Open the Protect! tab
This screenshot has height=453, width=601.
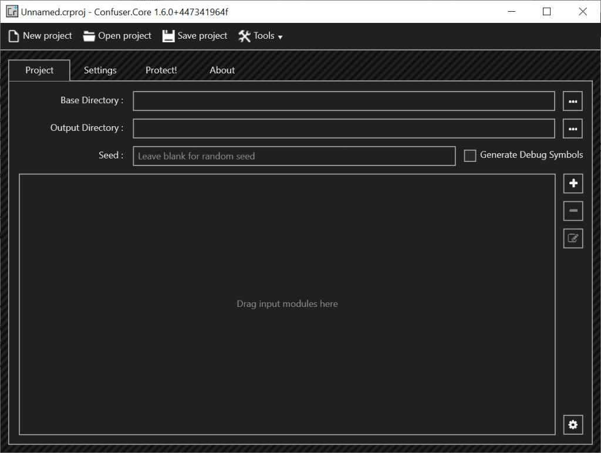coord(161,70)
